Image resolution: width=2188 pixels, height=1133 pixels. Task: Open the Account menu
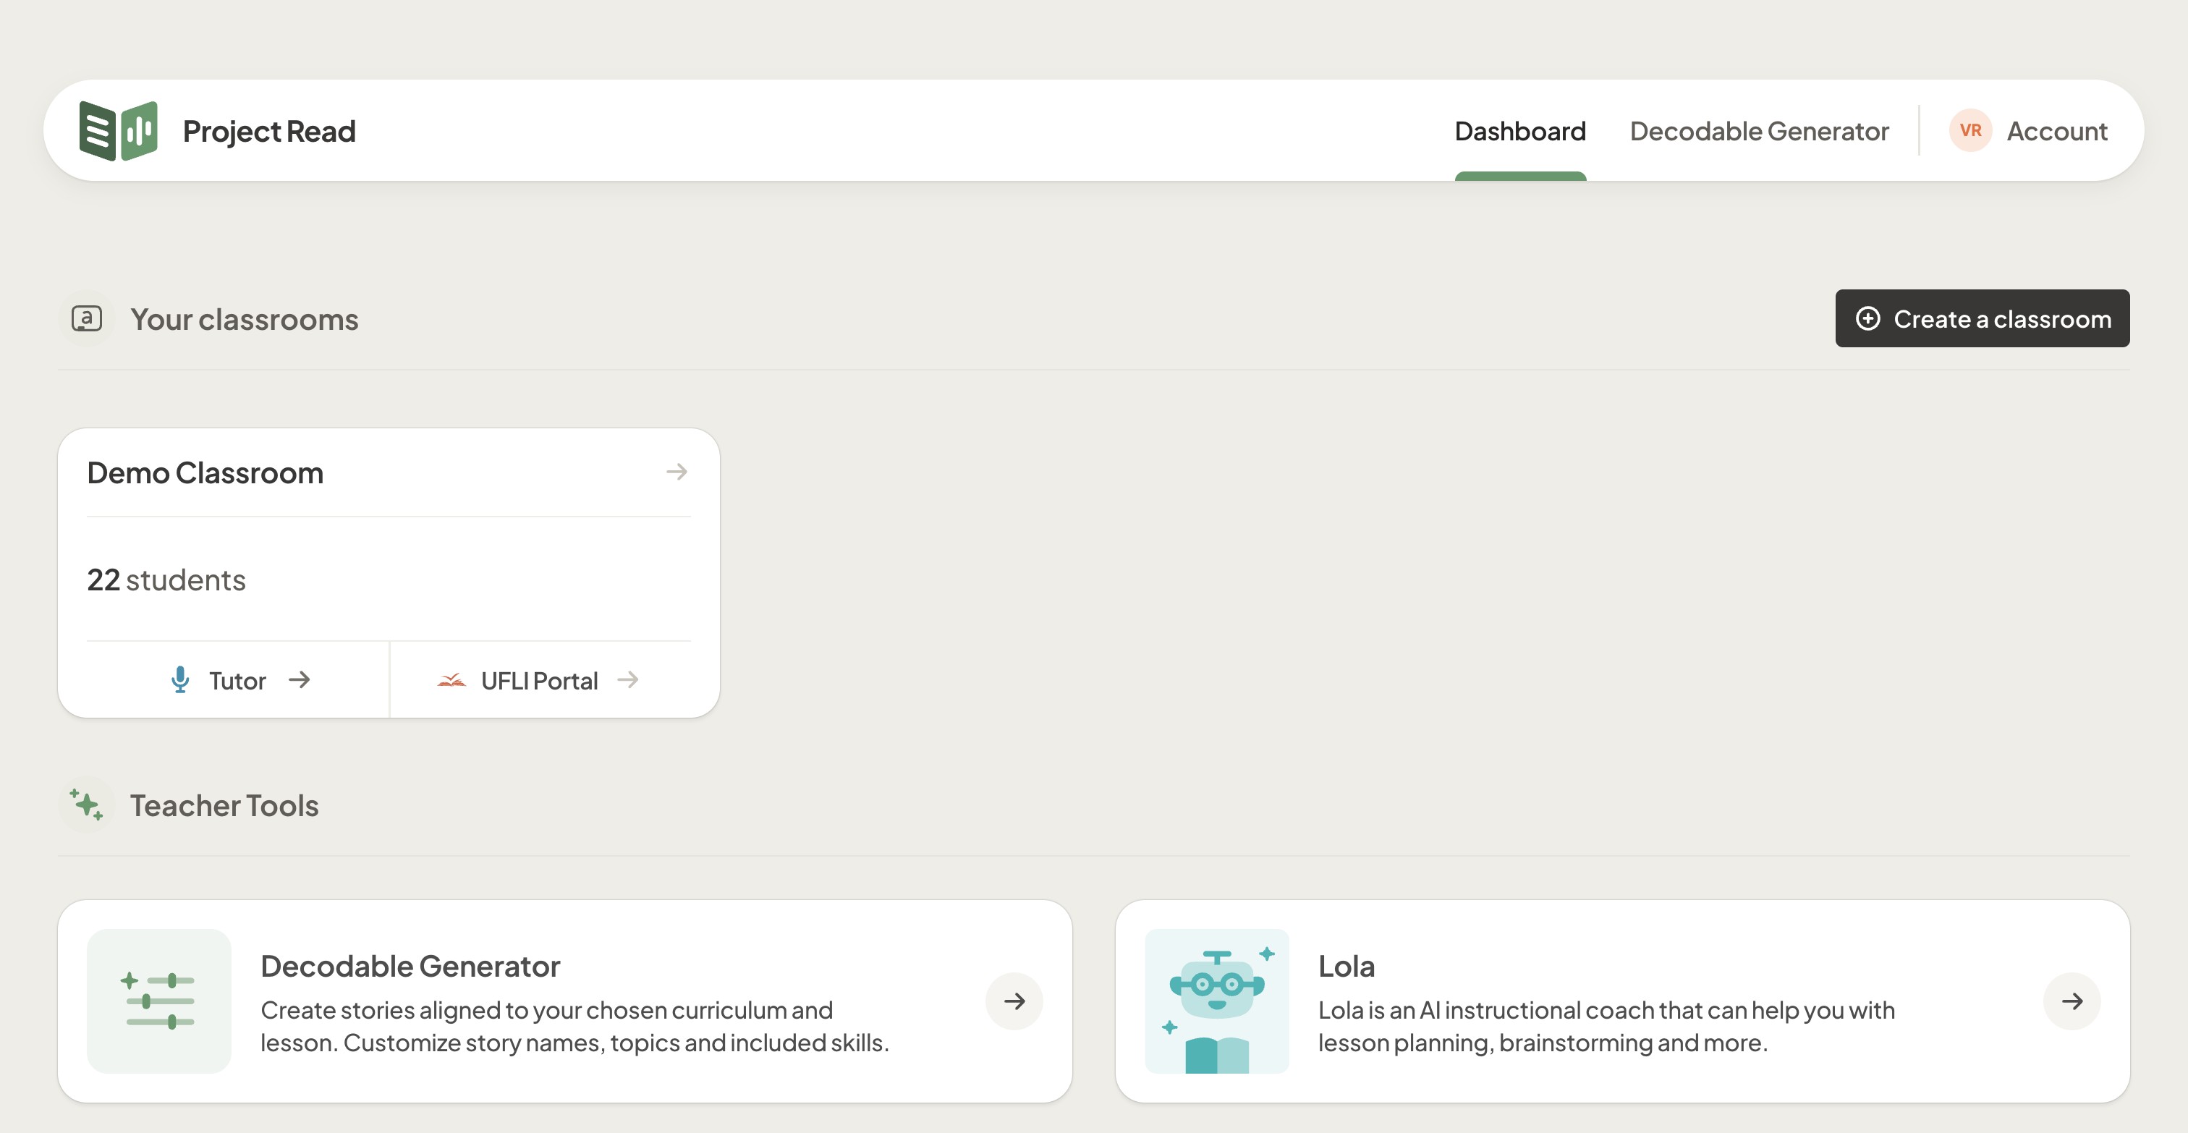click(x=2056, y=131)
